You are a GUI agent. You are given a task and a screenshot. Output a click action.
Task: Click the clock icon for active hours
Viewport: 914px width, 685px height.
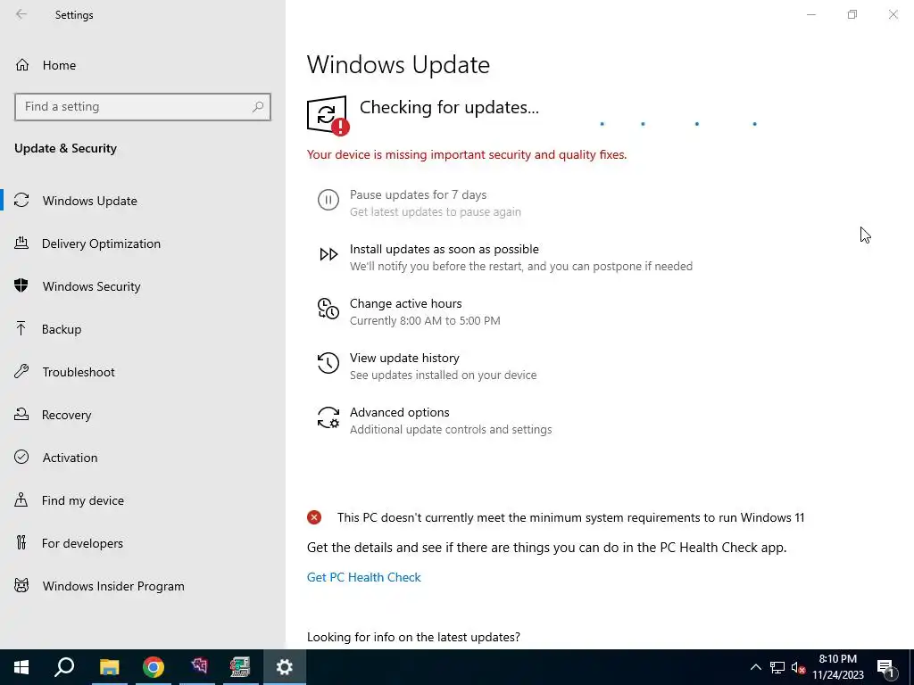(x=328, y=309)
